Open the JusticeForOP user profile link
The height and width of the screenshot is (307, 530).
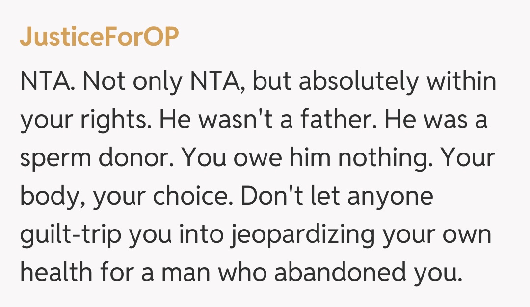pos(99,37)
